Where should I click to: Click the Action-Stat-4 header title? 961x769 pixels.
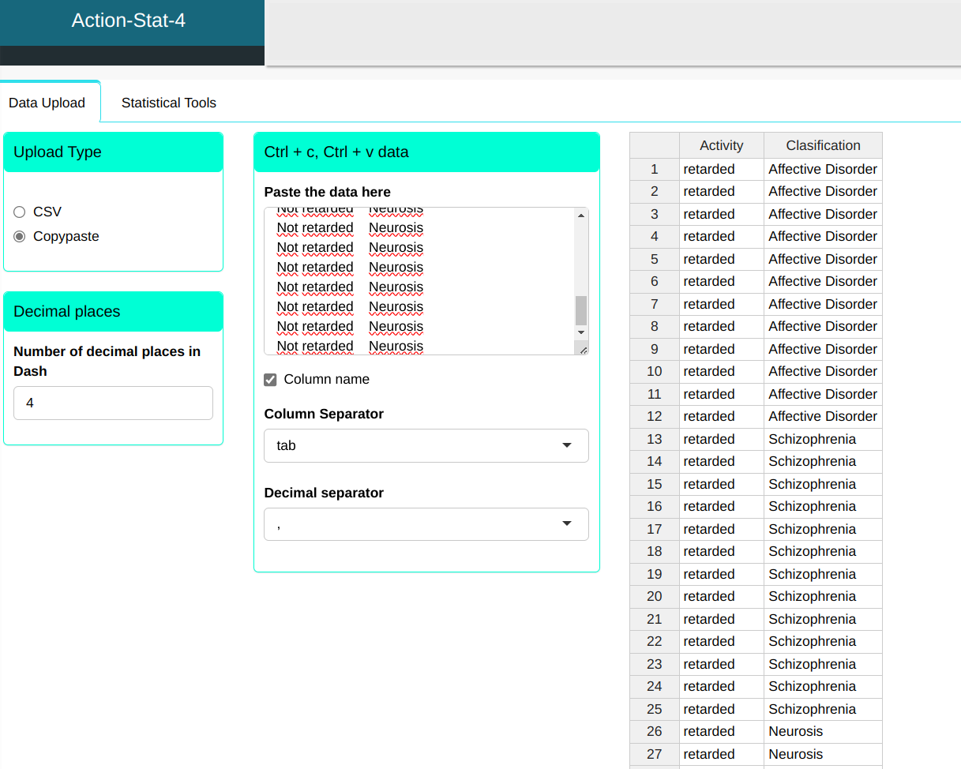tap(129, 21)
